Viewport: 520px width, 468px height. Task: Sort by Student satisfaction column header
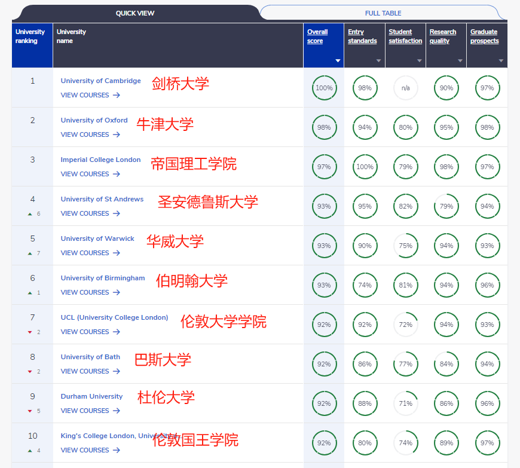(x=405, y=36)
